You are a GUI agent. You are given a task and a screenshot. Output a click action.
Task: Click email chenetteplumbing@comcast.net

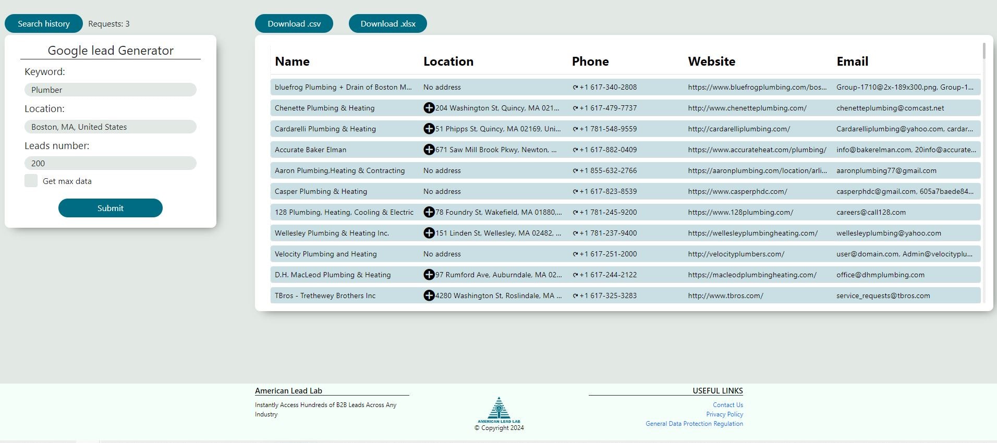(890, 108)
